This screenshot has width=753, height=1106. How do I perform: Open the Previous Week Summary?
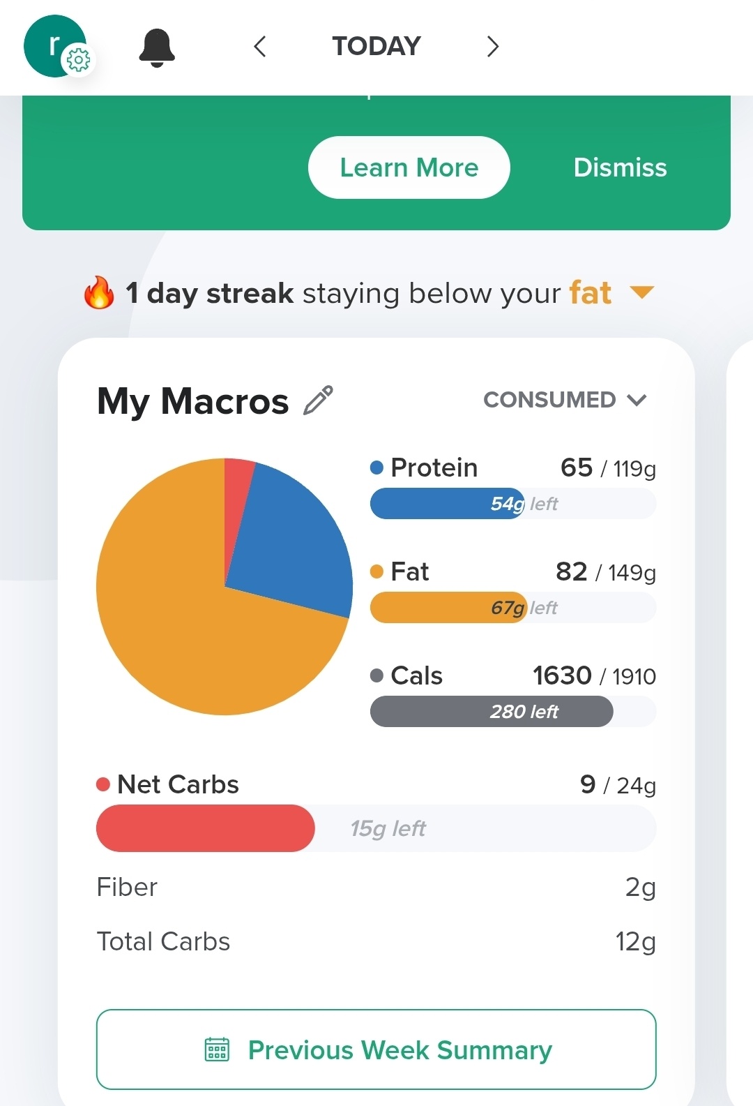pyautogui.click(x=376, y=1049)
